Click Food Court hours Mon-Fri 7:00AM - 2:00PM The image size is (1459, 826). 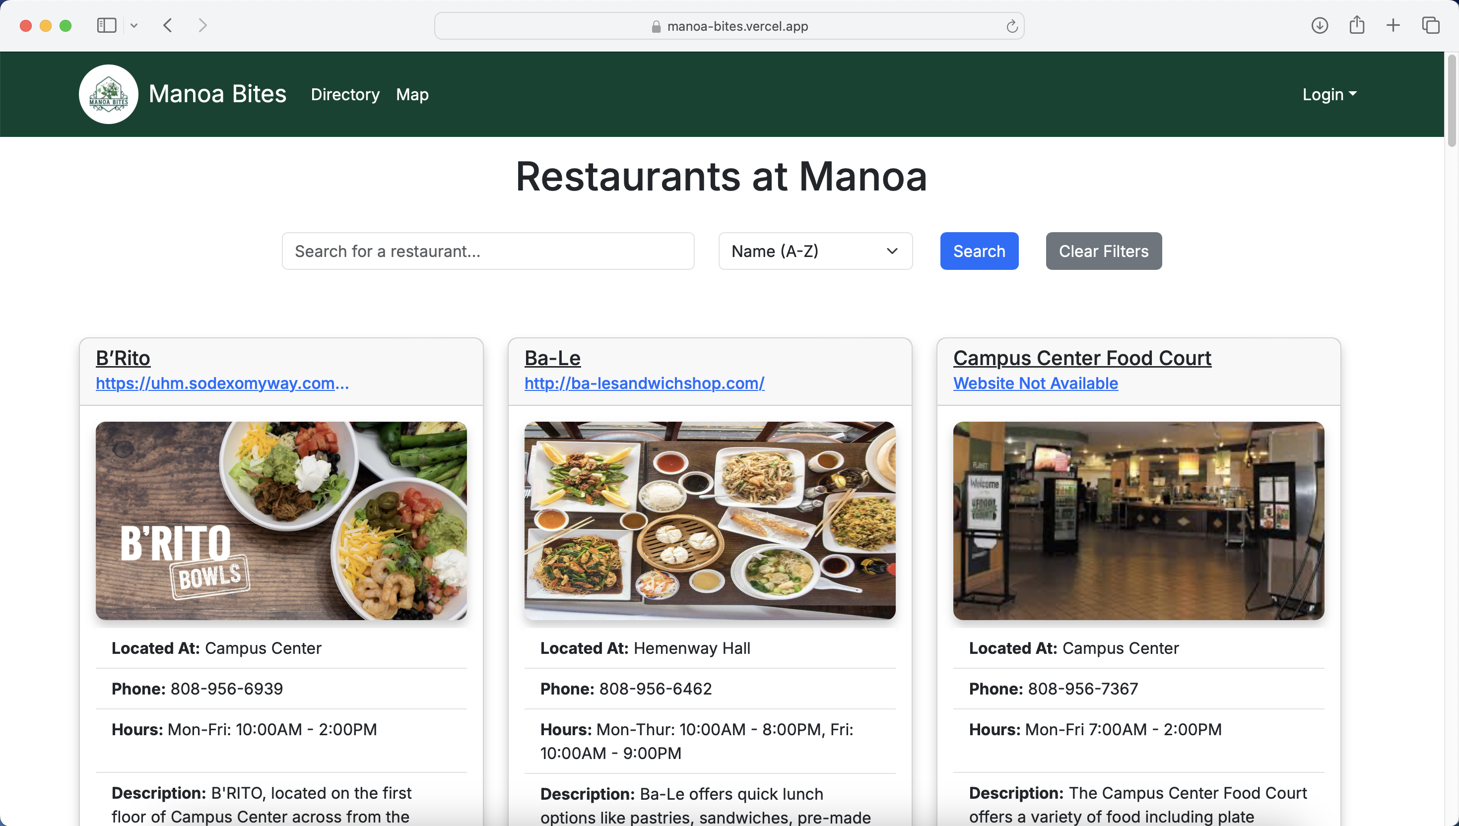[1124, 730]
